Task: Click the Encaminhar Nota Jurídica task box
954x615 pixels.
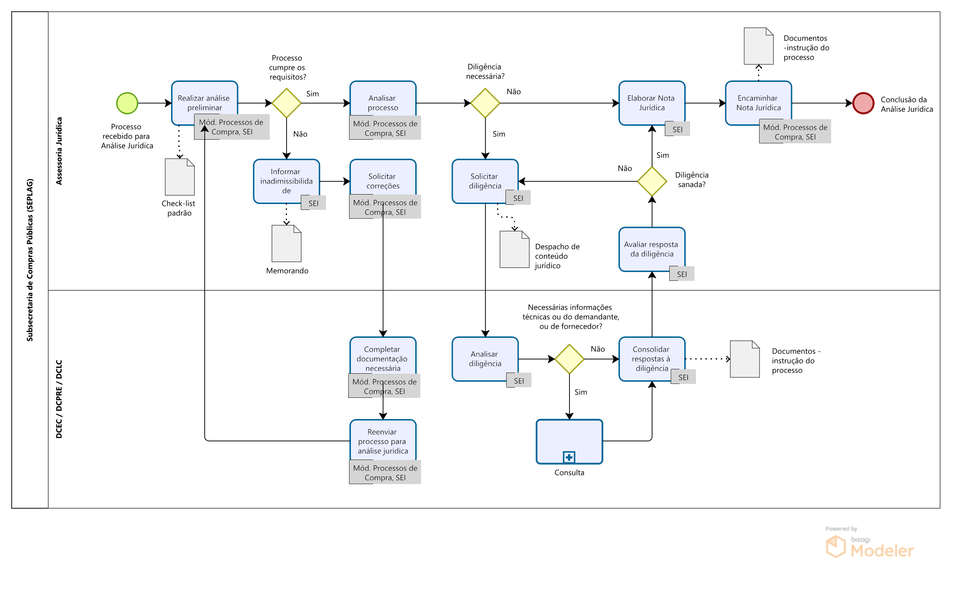Action: [758, 102]
